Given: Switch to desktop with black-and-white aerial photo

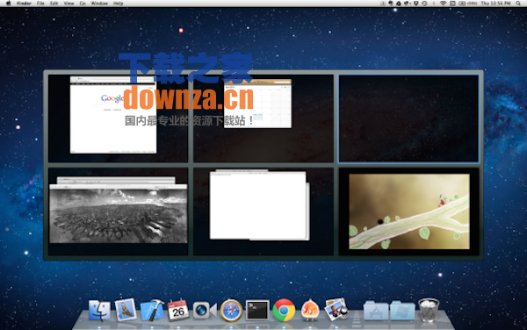Looking at the screenshot, I should click(118, 212).
